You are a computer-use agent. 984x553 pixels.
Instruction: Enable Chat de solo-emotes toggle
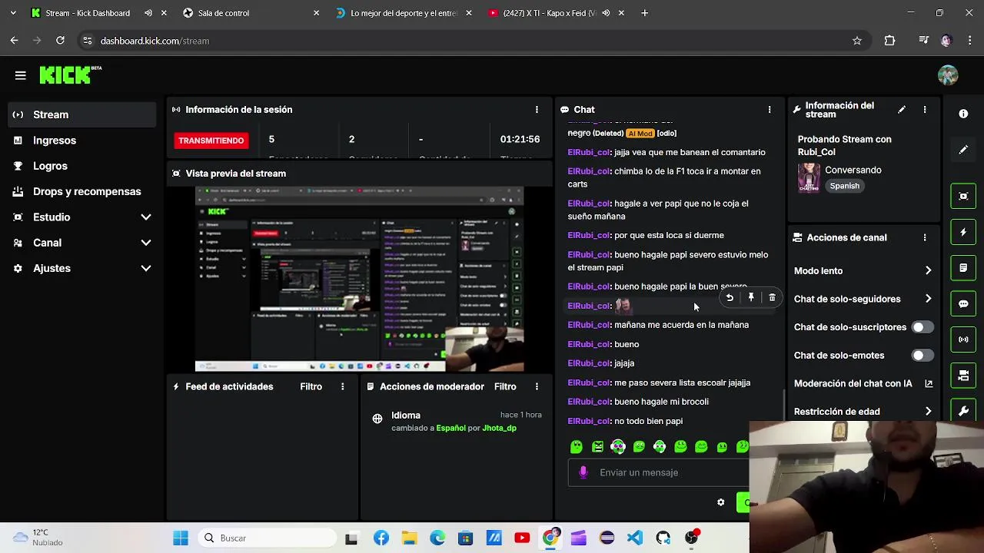[922, 356]
